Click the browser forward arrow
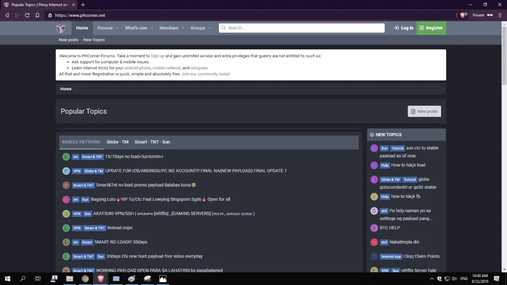 pyautogui.click(x=17, y=15)
